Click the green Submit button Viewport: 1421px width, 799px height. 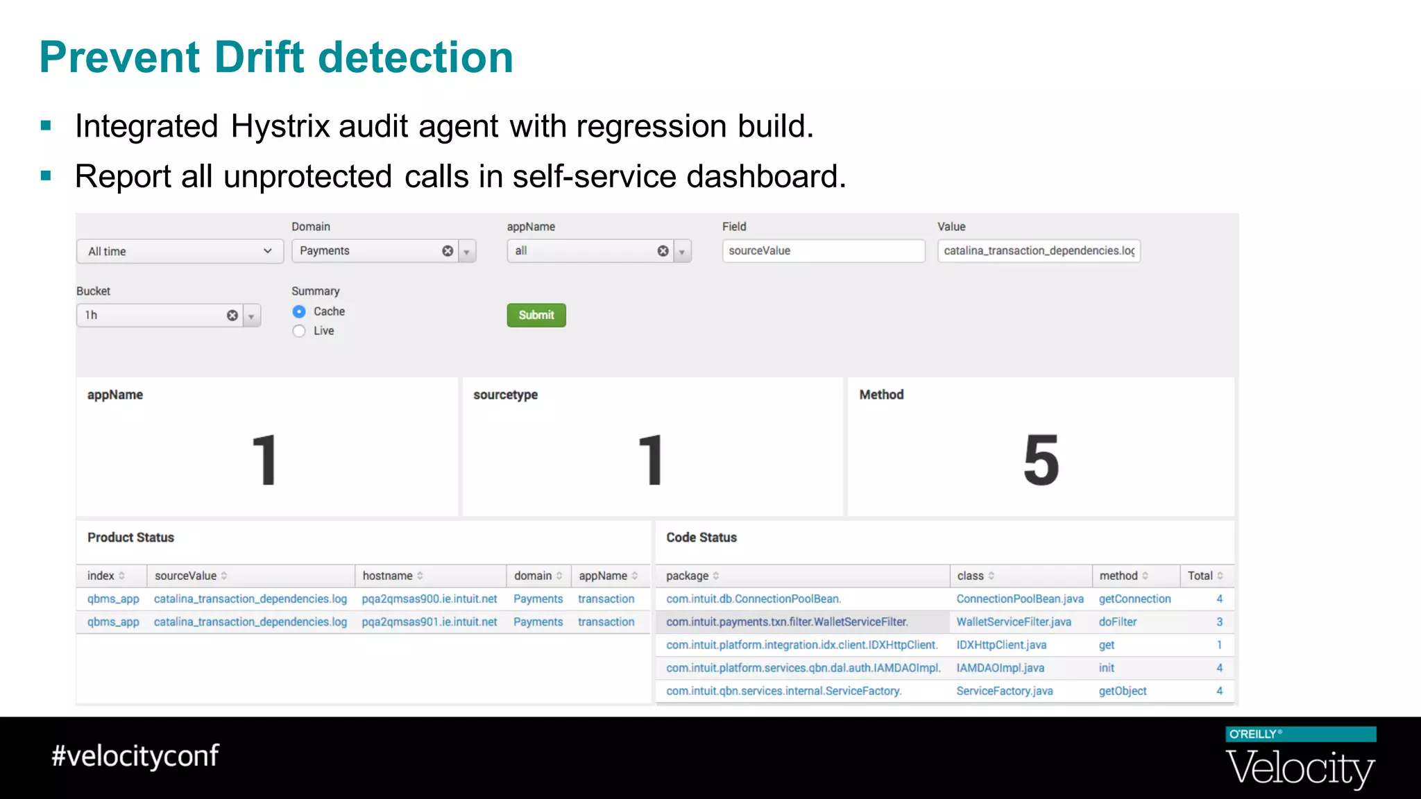[536, 315]
